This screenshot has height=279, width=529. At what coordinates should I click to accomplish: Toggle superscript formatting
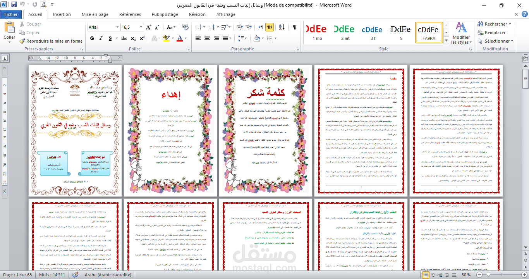click(141, 38)
